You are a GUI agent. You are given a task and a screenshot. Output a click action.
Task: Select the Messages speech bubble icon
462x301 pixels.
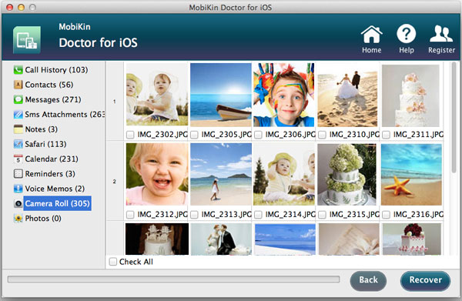coord(18,99)
